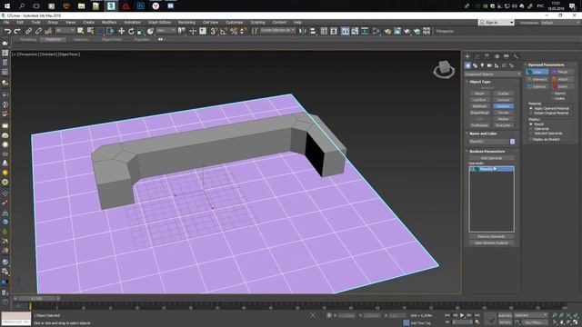The height and width of the screenshot is (327, 582).
Task: Select Apply Operand Material radio button
Action: point(531,108)
